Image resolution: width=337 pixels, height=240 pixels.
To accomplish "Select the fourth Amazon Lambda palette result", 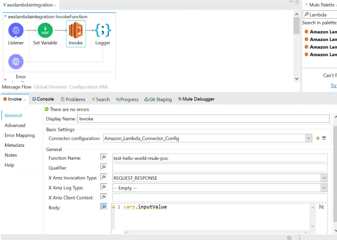I will pos(321,54).
